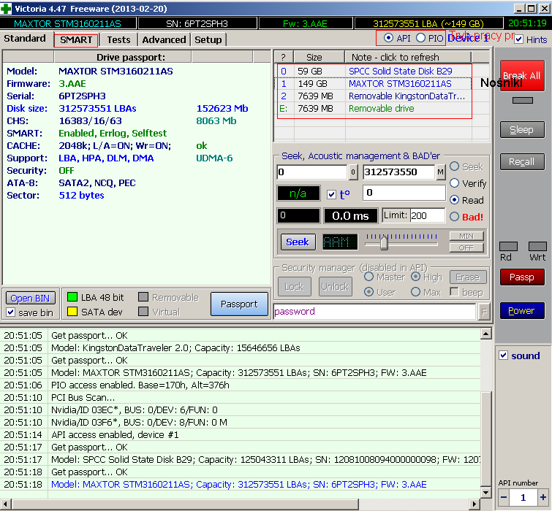This screenshot has width=552, height=511.
Task: Click the API number field
Action: (523, 497)
